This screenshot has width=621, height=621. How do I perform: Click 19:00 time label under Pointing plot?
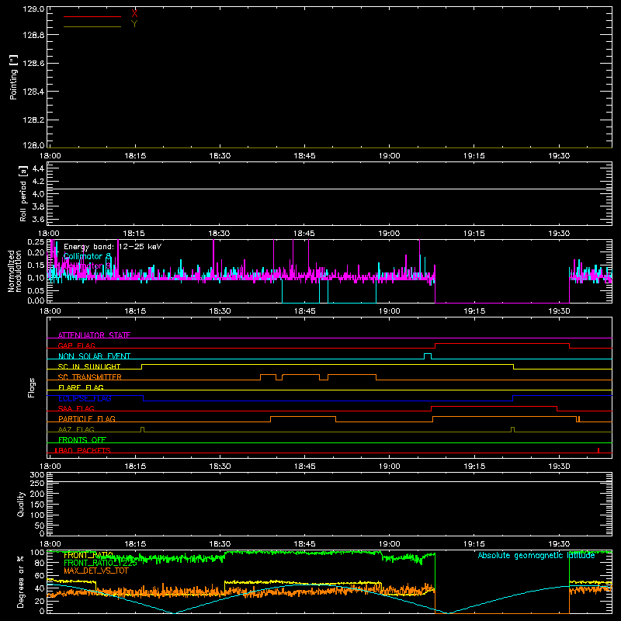coord(390,156)
